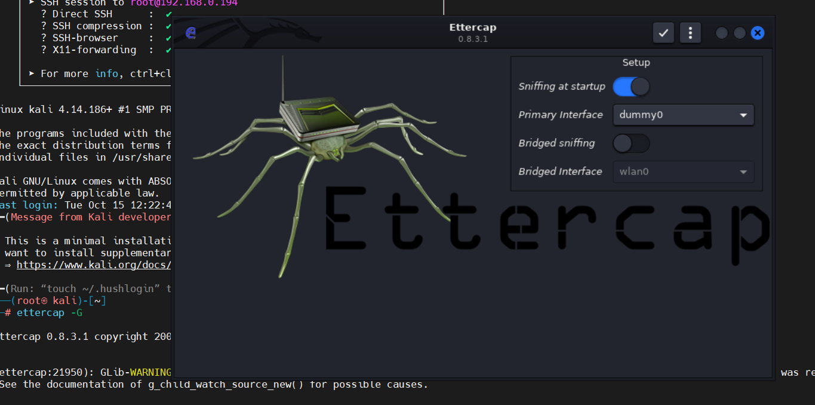Click the green check beside SSH compression
Viewport: 815px width, 405px height.
[x=168, y=26]
